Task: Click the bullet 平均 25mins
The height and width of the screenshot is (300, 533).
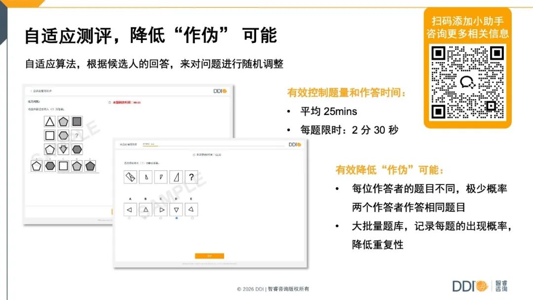Action: coord(329,112)
